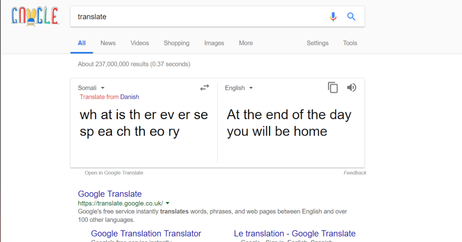The image size is (462, 242).
Task: Open the Videos results tab
Action: click(140, 43)
